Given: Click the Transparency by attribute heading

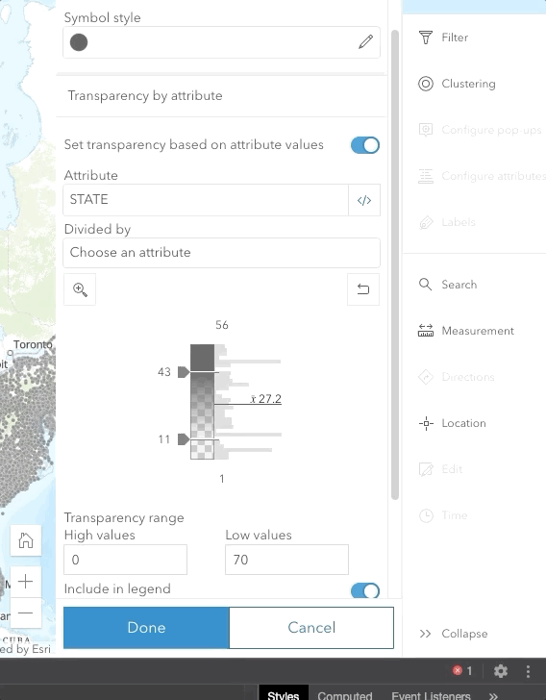Looking at the screenshot, I should coord(145,95).
